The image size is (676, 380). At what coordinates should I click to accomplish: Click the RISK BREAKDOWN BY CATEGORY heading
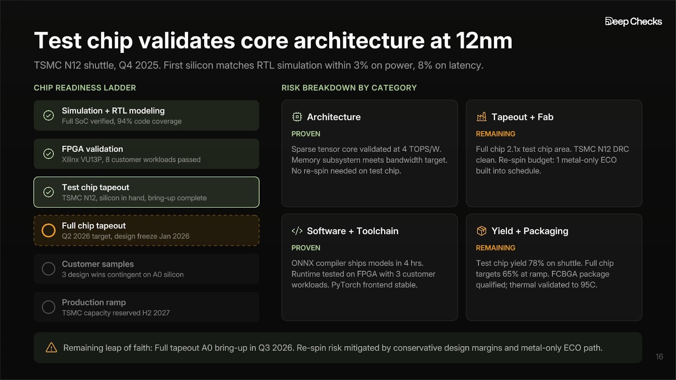(x=349, y=88)
